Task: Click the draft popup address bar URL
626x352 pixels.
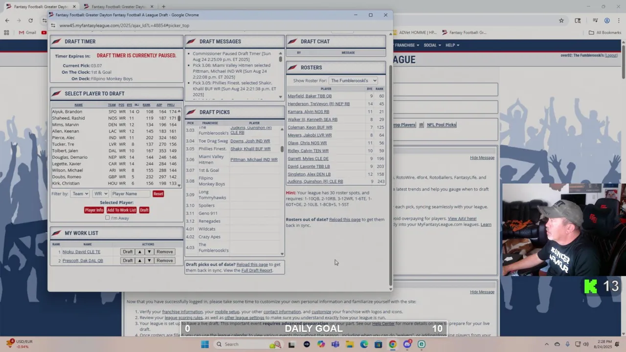Action: (124, 25)
